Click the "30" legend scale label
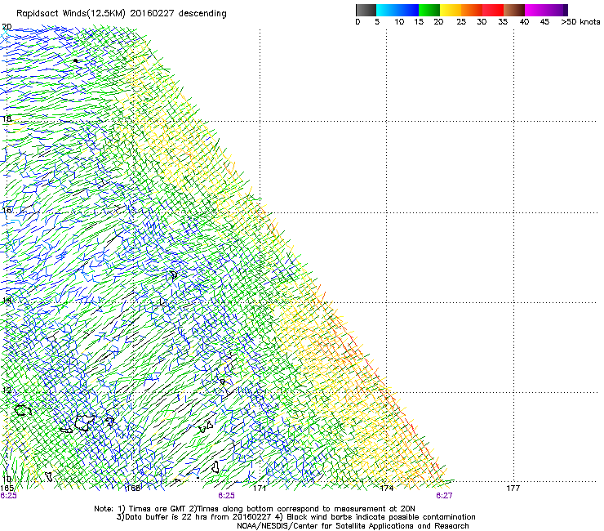 coord(482,22)
